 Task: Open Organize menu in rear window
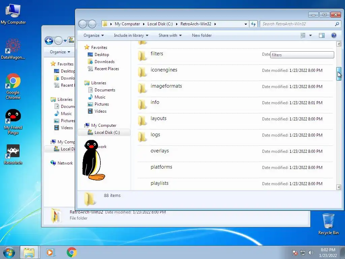point(60,52)
